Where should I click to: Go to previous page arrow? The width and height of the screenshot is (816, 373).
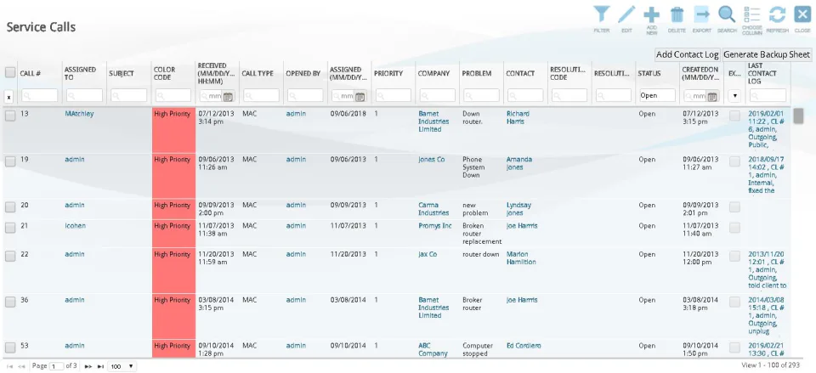[x=22, y=367]
